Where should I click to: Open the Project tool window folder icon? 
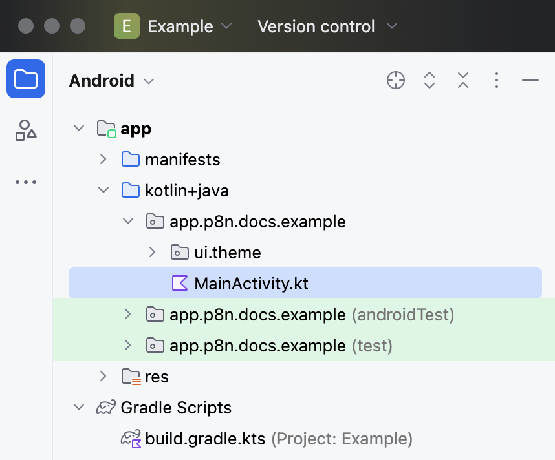point(26,79)
